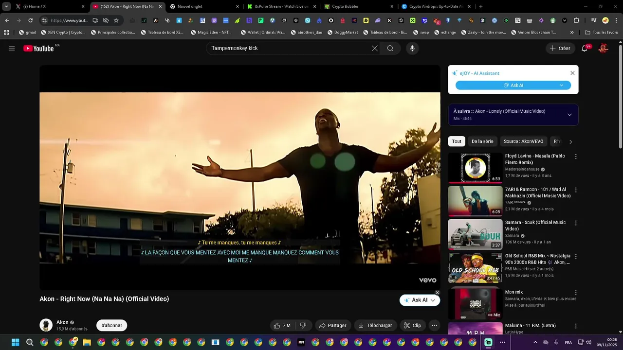623x350 pixels.
Task: Open the DoggyMarket bookmark
Action: [x=343, y=33]
